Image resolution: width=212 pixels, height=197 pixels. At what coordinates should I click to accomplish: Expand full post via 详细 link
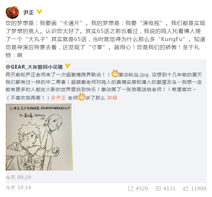(112, 98)
